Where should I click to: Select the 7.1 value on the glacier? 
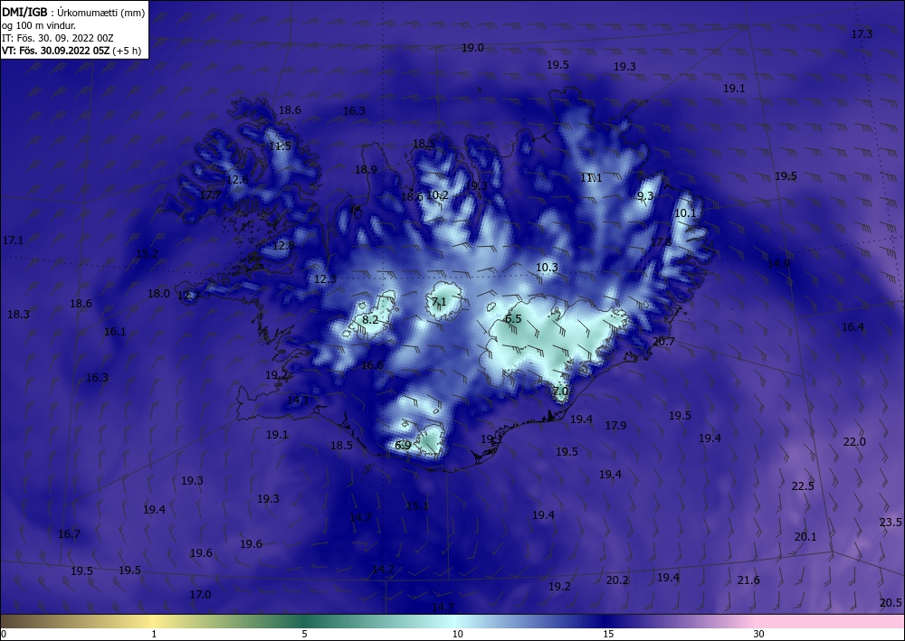(x=439, y=301)
